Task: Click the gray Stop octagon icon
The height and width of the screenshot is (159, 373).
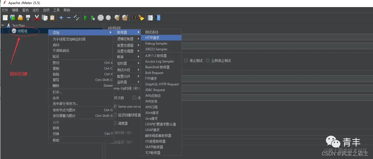Action: pyautogui.click(x=101, y=18)
